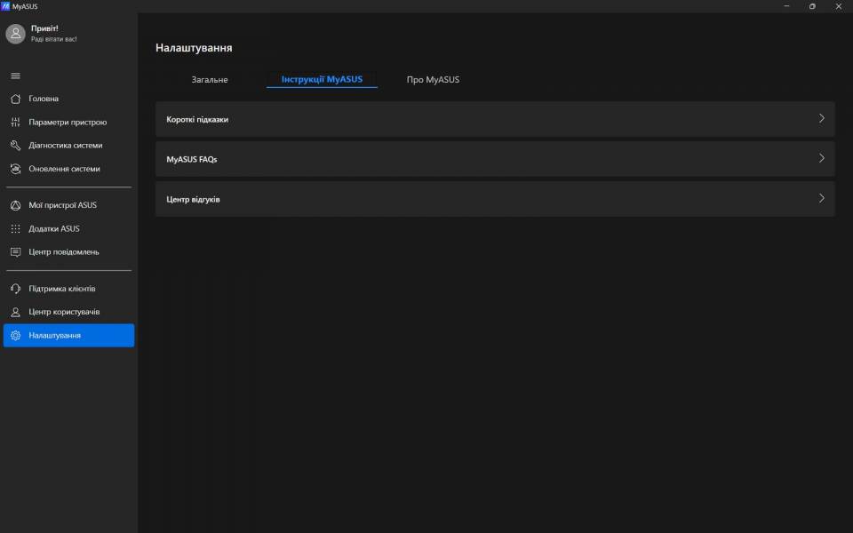Open Оновлення системи text label
The width and height of the screenshot is (853, 533).
coord(64,169)
